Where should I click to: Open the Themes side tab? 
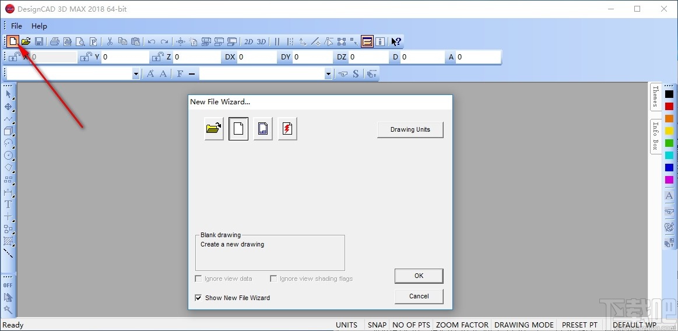(x=656, y=97)
